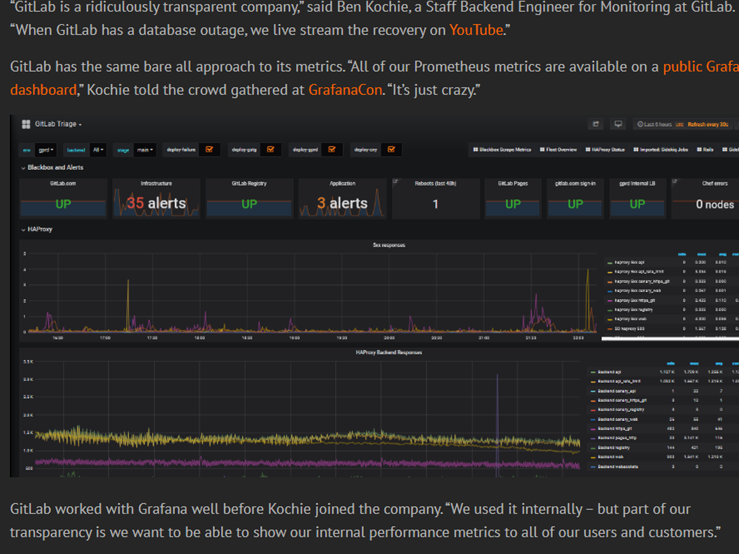Uncheck the deploy-gprd annotation checkbox
This screenshot has height=554, width=739.
(x=332, y=150)
